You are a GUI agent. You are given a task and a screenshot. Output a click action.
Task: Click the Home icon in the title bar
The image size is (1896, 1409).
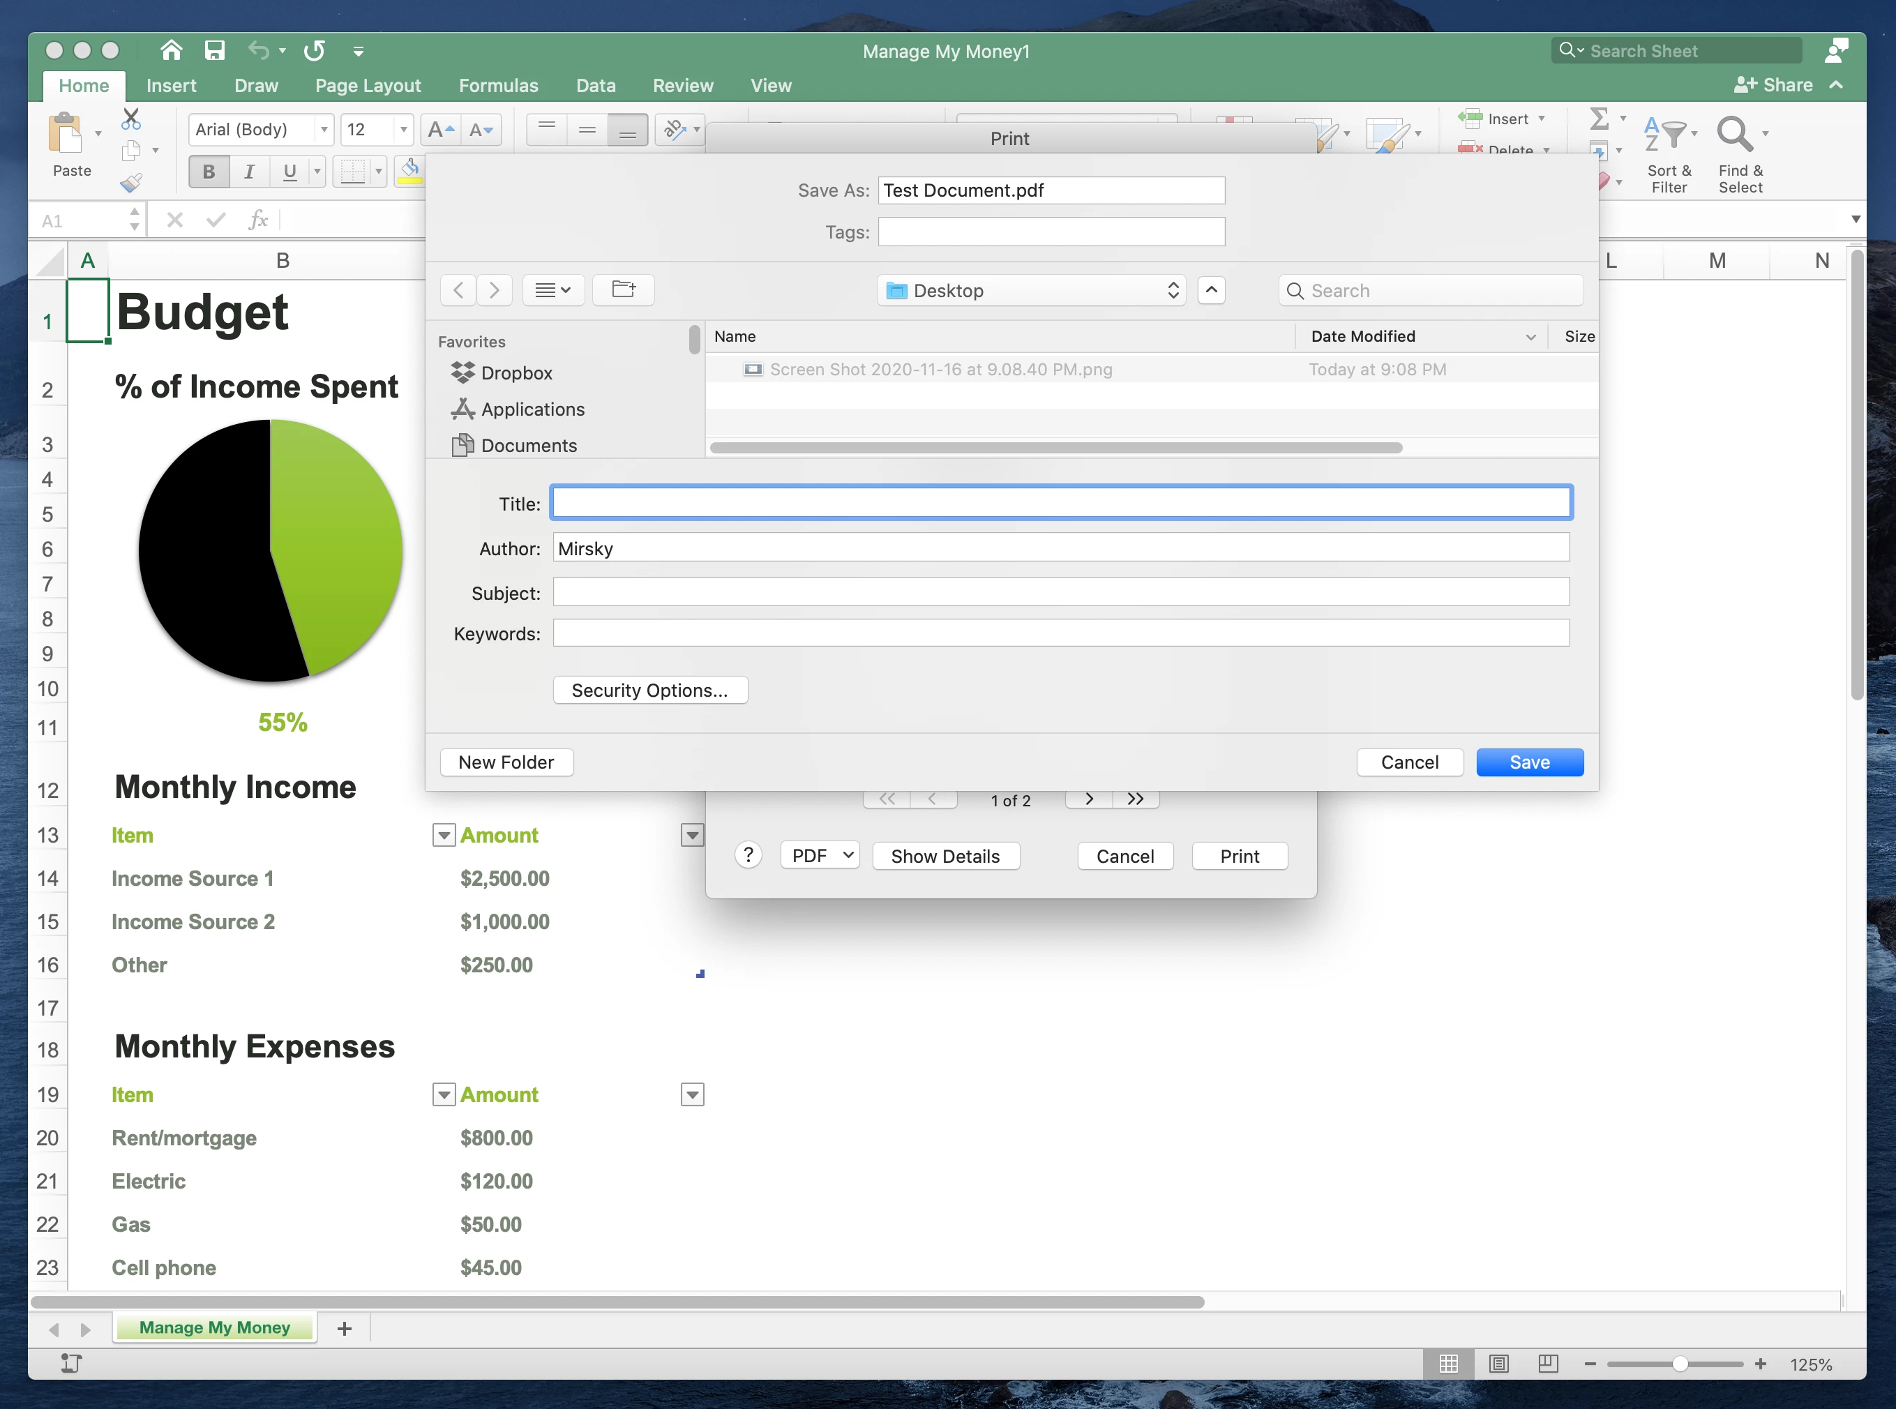[171, 51]
